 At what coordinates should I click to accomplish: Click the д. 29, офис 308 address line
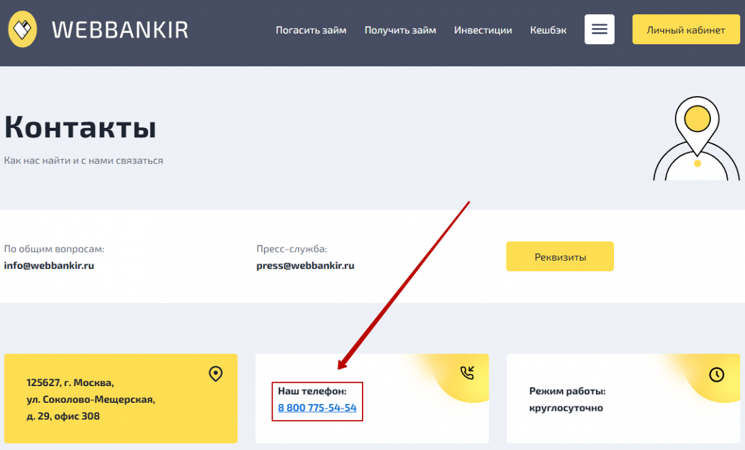click(x=63, y=416)
